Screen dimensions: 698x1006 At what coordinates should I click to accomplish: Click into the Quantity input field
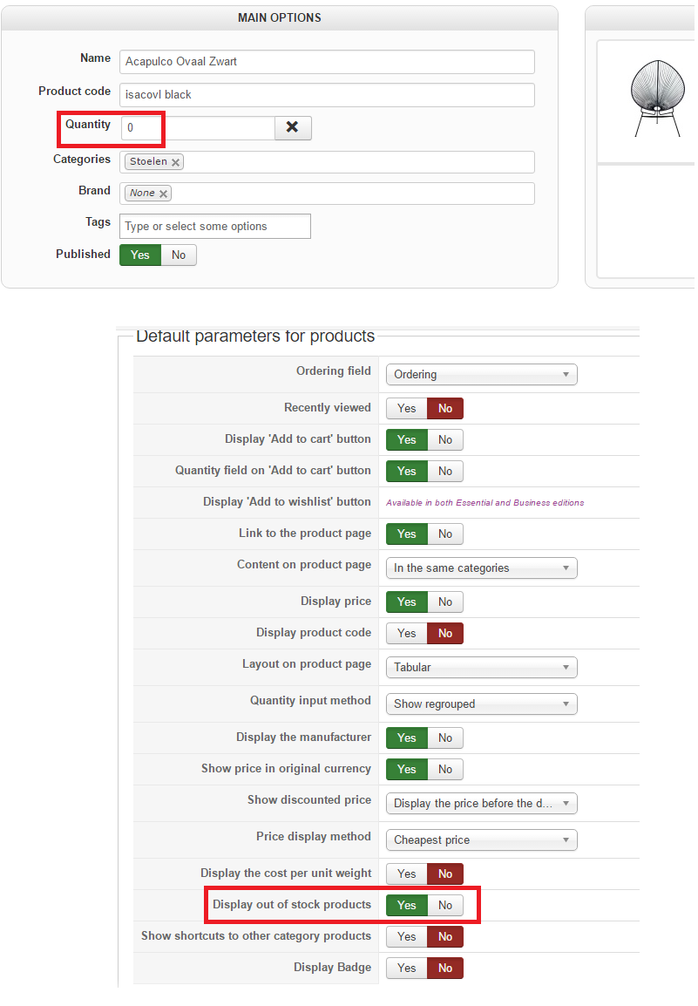pyautogui.click(x=198, y=128)
